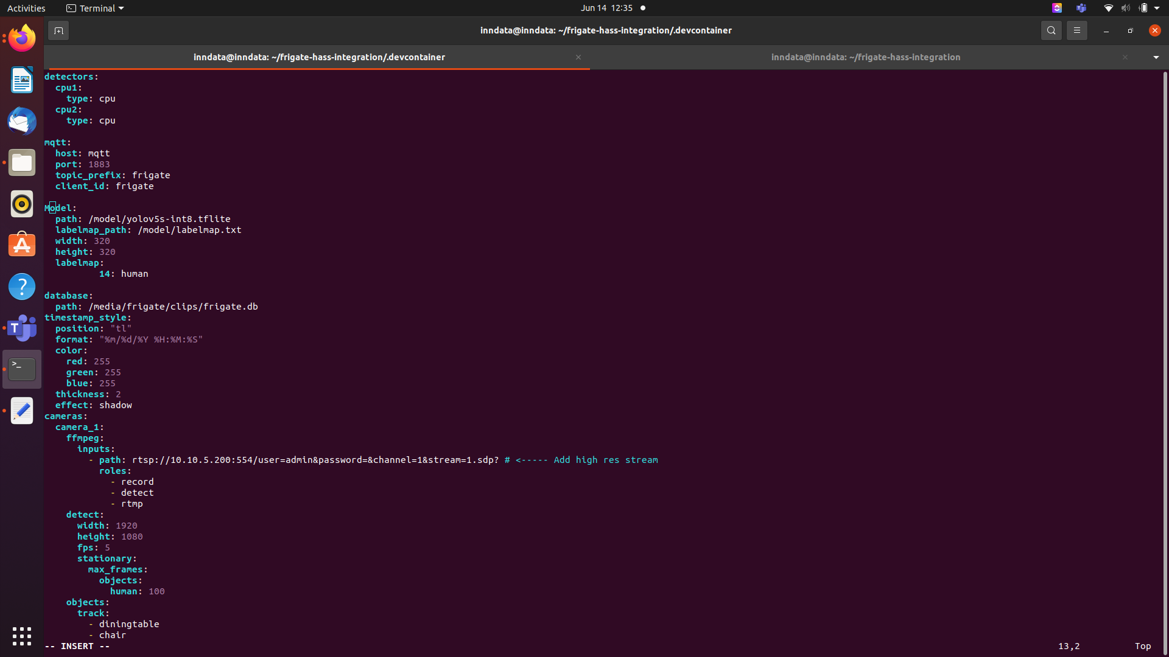Image resolution: width=1169 pixels, height=657 pixels.
Task: Open Ubuntu Software store
Action: click(21, 245)
